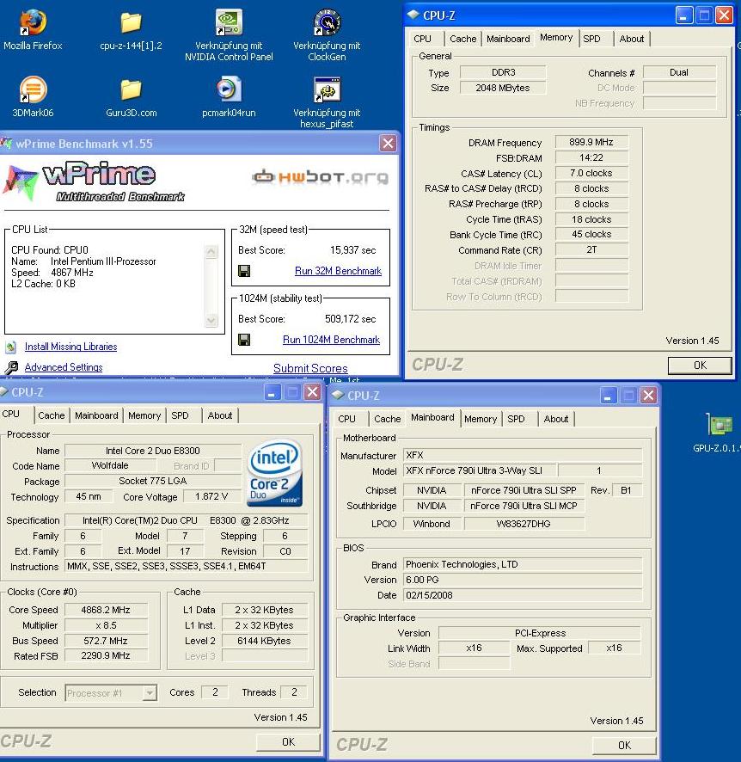Click OK in CPU-Z Memory window
741x762 pixels.
(700, 366)
